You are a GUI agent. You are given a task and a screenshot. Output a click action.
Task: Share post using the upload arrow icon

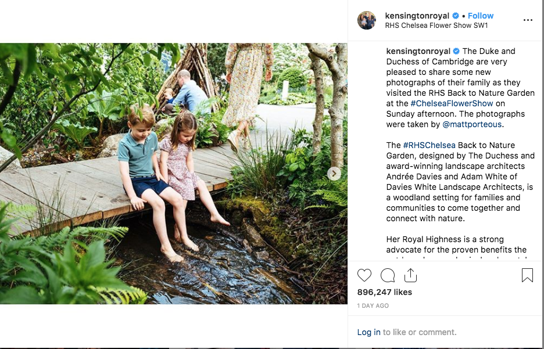(x=410, y=275)
